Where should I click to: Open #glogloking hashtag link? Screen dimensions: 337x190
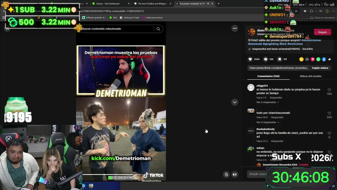click(x=271, y=44)
